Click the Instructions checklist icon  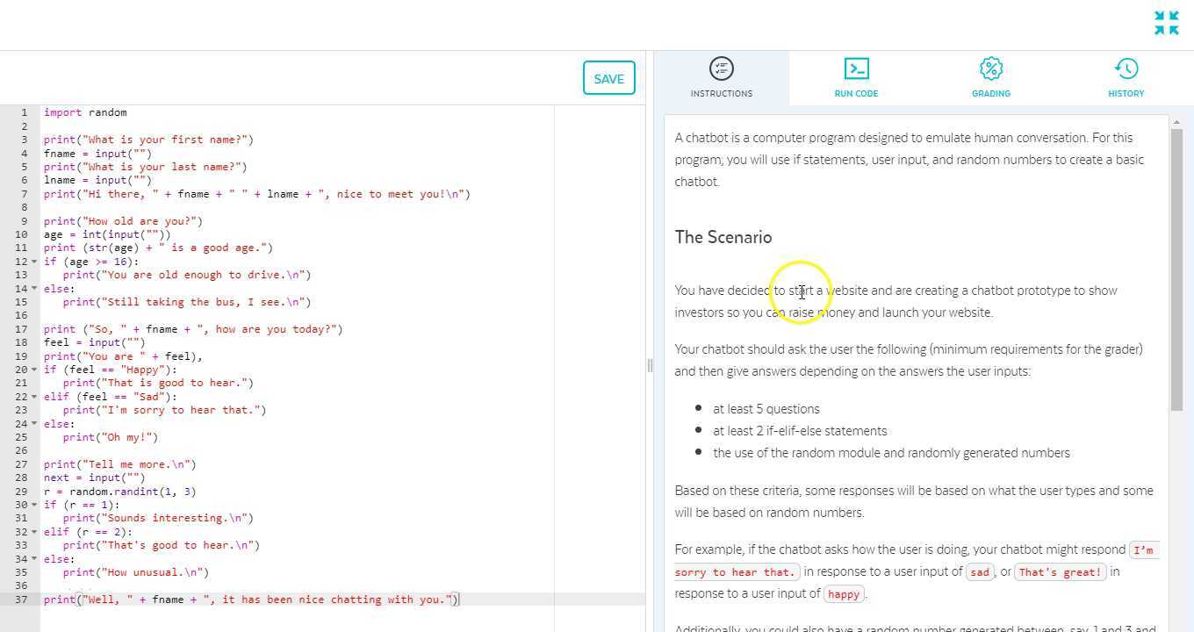[721, 68]
